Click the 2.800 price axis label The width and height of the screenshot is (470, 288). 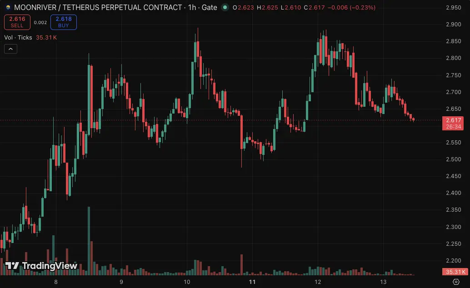(454, 58)
